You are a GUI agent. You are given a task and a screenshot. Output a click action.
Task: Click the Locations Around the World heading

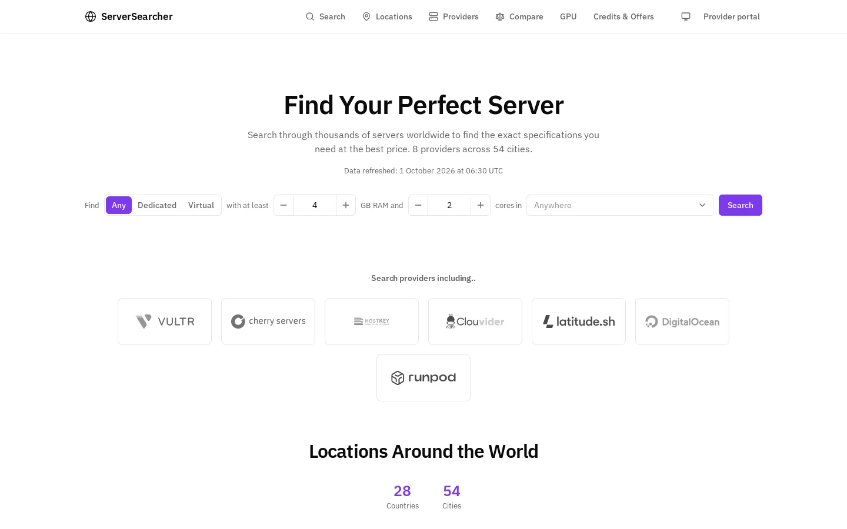[423, 451]
